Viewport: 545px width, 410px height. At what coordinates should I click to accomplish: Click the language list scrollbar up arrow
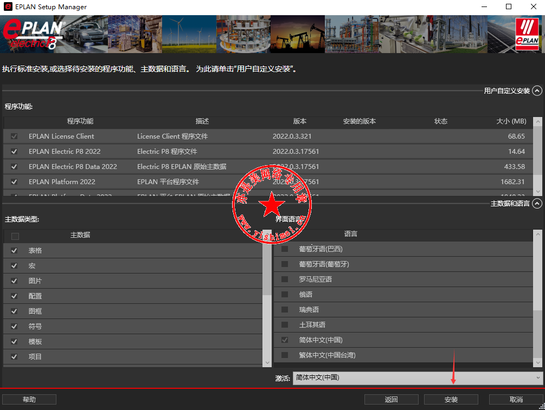pyautogui.click(x=538, y=235)
